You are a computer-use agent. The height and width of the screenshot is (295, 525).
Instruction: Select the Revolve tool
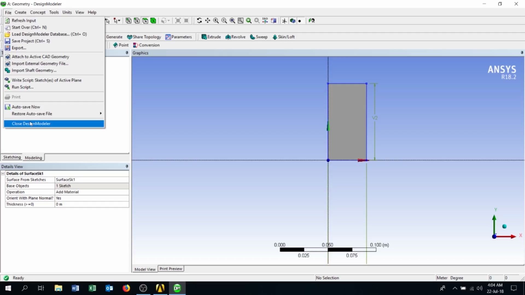click(235, 37)
